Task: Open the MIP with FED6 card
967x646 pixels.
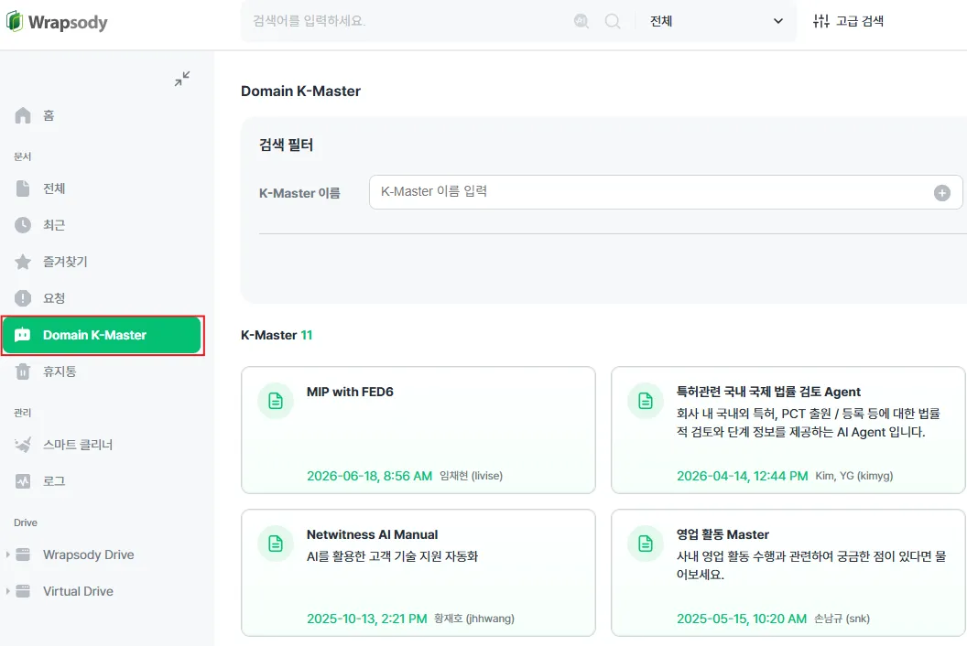Action: pos(418,430)
